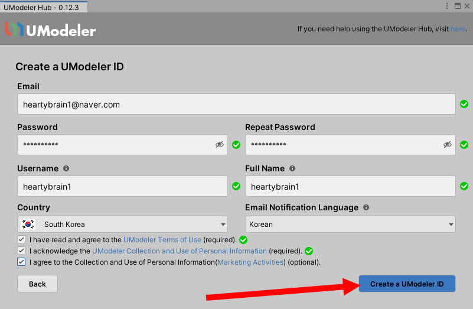
Task: Click the green checkmark beside Full Name
Action: point(464,186)
